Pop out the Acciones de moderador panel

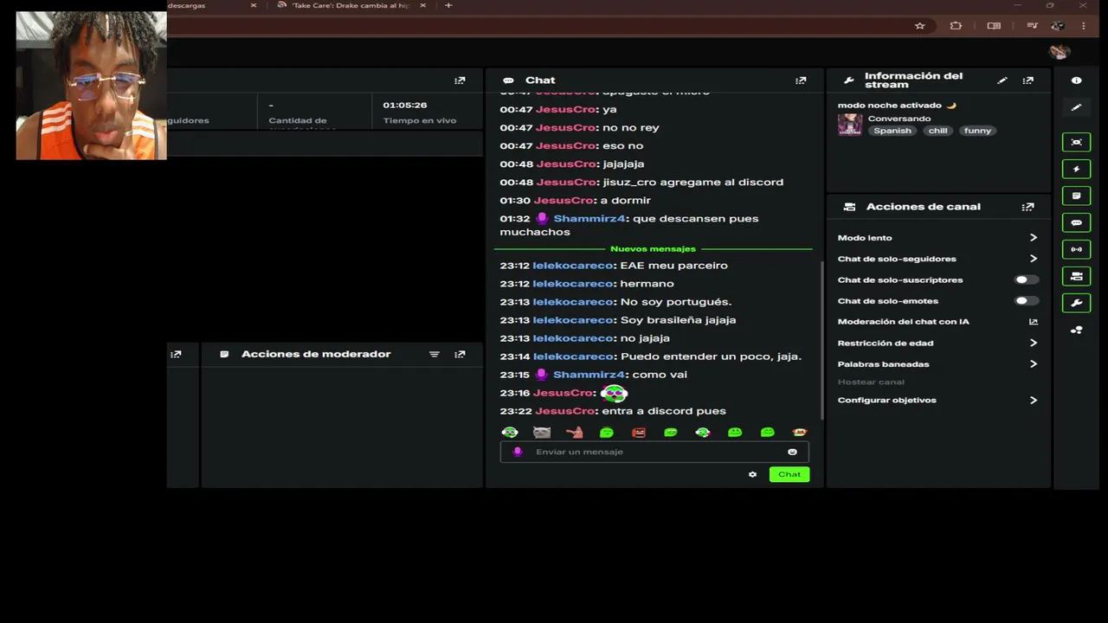point(460,354)
